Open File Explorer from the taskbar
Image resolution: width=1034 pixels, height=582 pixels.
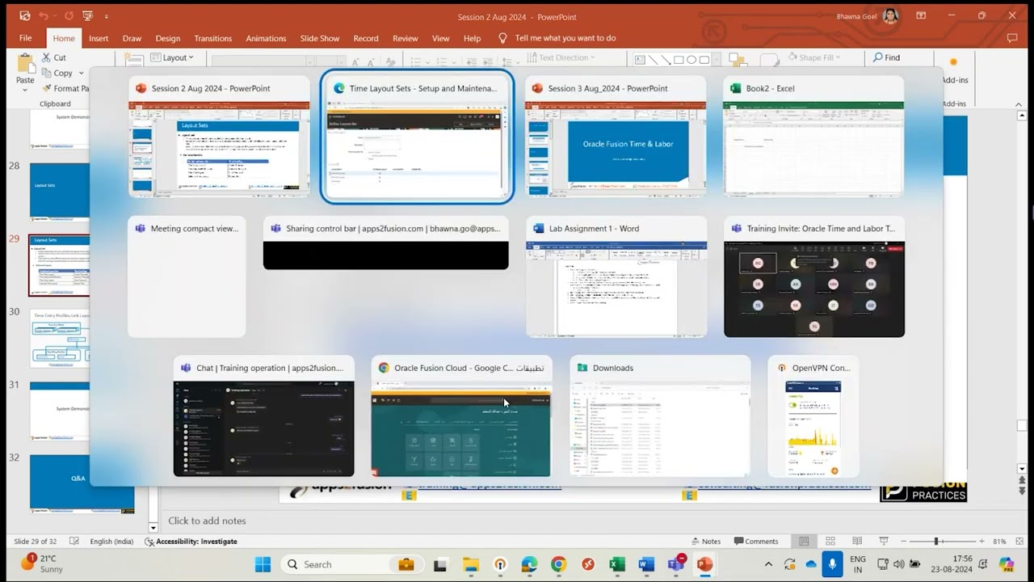470,564
